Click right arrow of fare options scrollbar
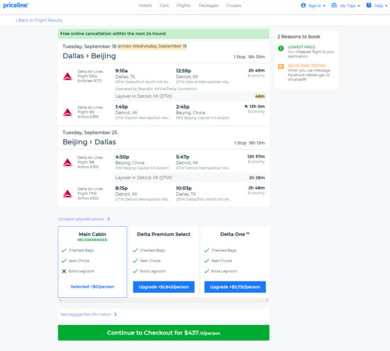 267,300
